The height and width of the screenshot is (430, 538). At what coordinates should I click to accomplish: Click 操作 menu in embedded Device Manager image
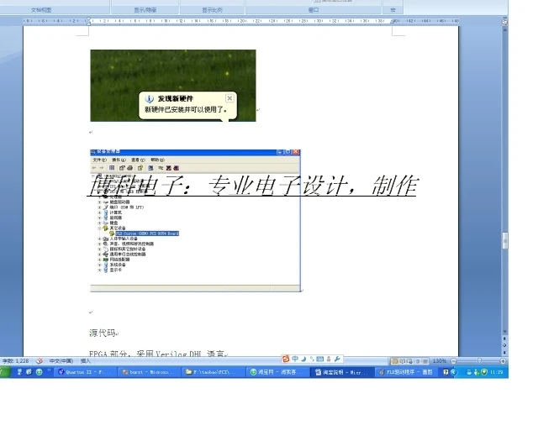click(119, 160)
